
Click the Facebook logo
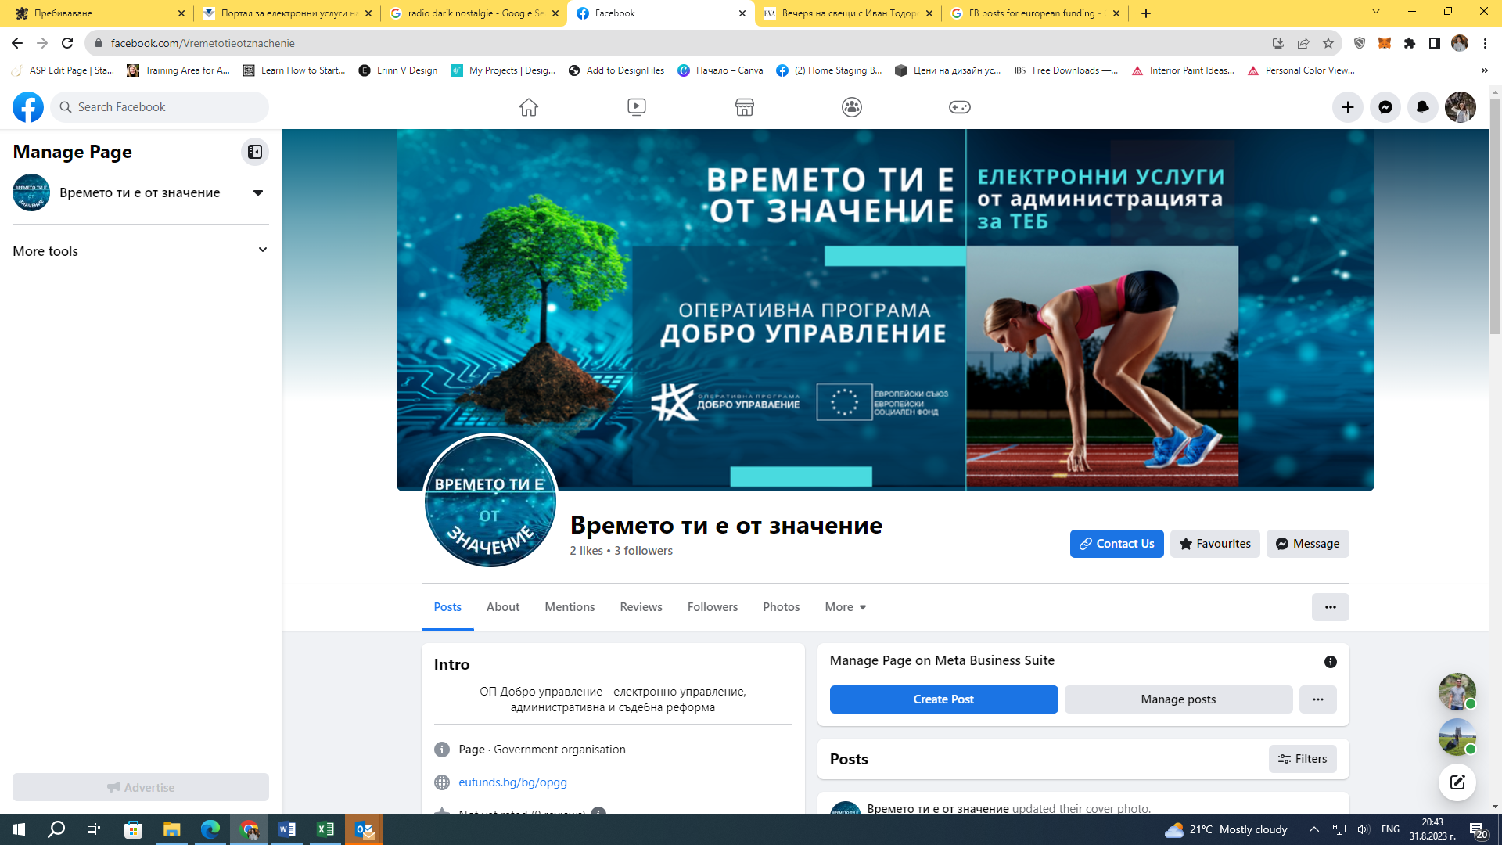28,107
